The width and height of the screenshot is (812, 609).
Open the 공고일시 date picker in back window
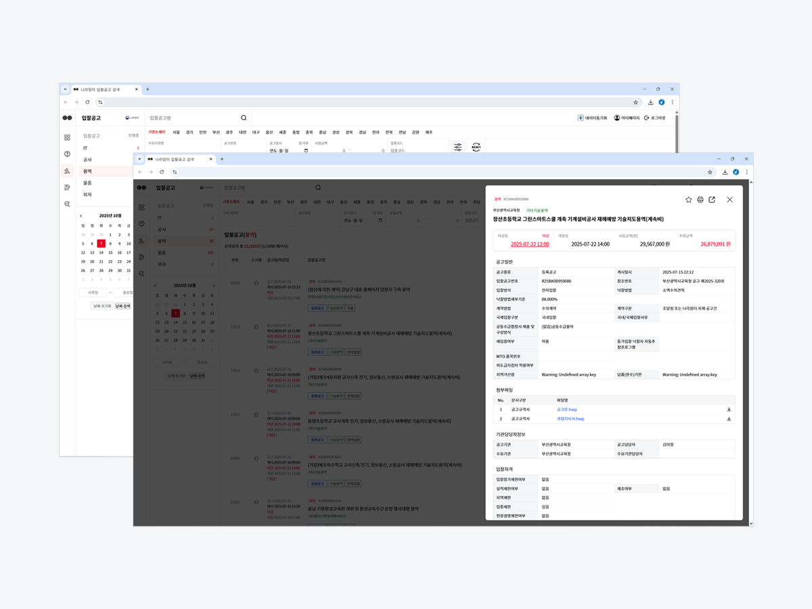tap(306, 150)
